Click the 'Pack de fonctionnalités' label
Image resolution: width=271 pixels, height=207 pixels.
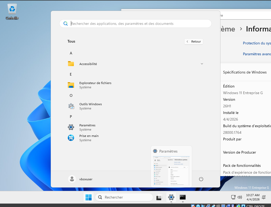242,165
